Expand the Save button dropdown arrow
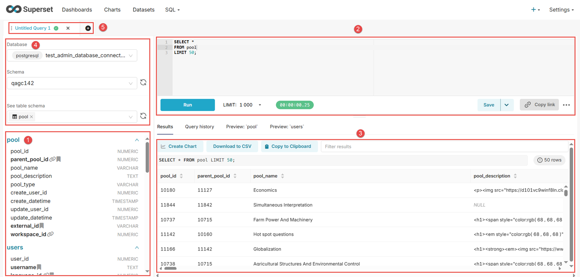The image size is (580, 277). pyautogui.click(x=506, y=105)
